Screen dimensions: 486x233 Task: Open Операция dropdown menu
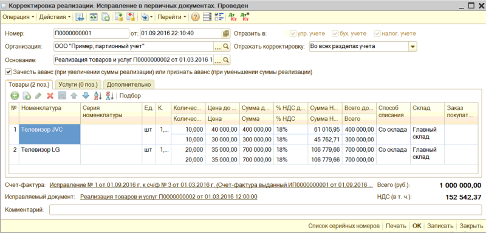pyautogui.click(x=18, y=18)
